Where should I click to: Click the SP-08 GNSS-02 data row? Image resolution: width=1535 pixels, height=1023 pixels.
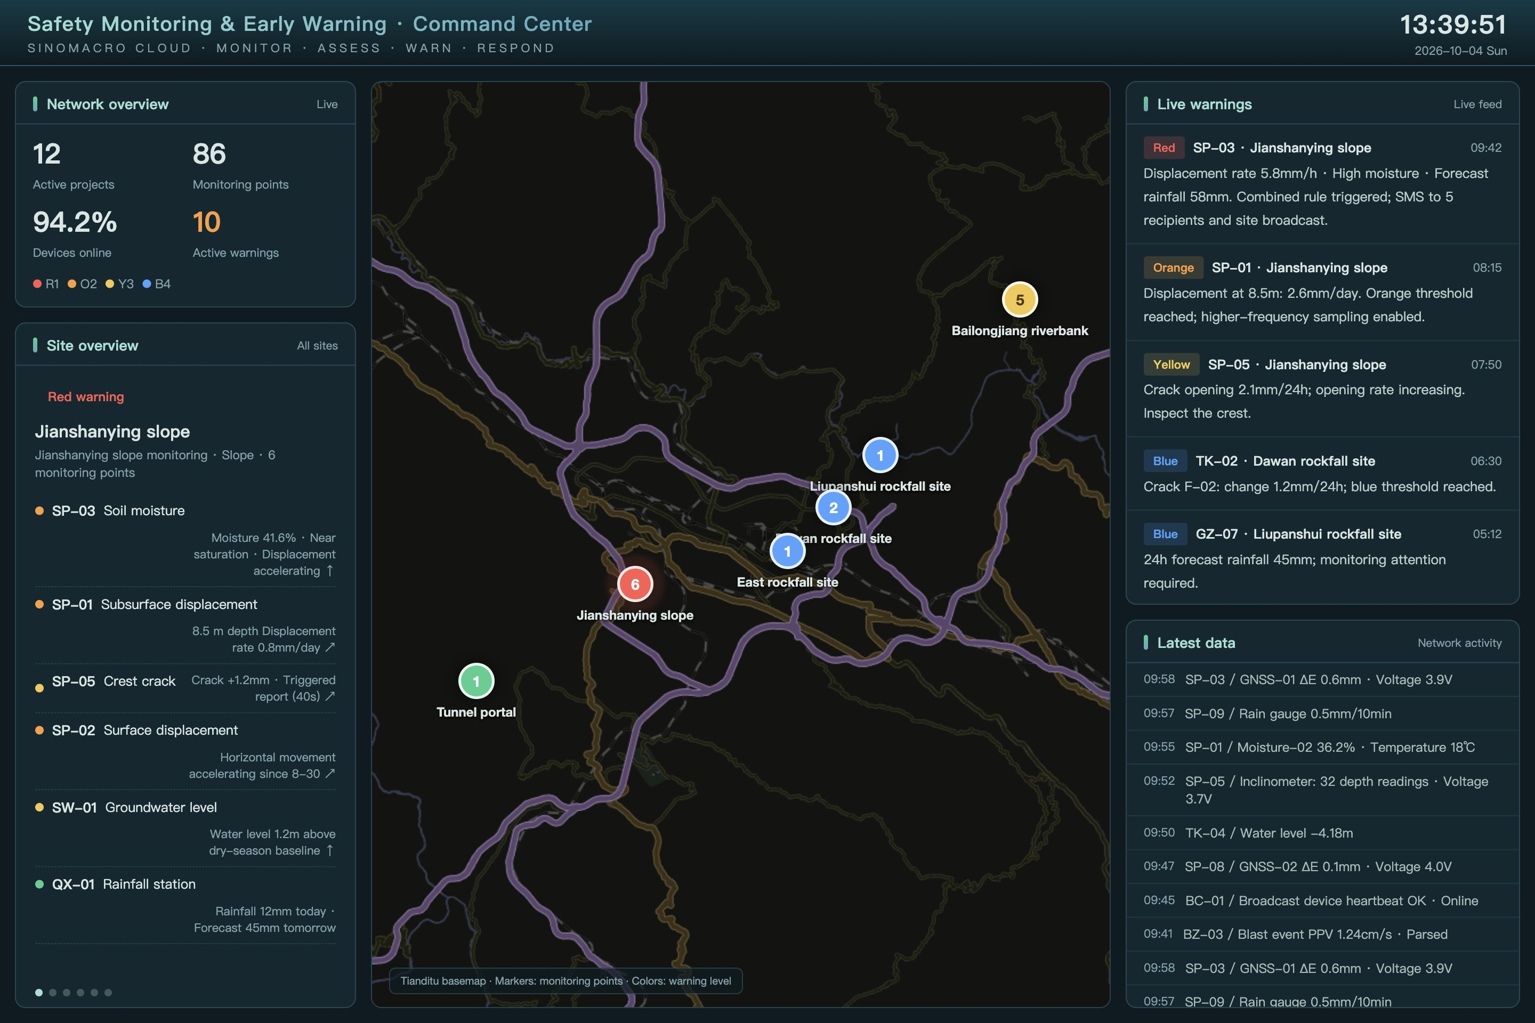tap(1322, 867)
